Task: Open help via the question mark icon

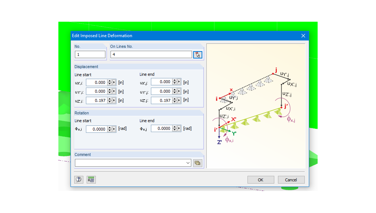Action: (x=79, y=180)
